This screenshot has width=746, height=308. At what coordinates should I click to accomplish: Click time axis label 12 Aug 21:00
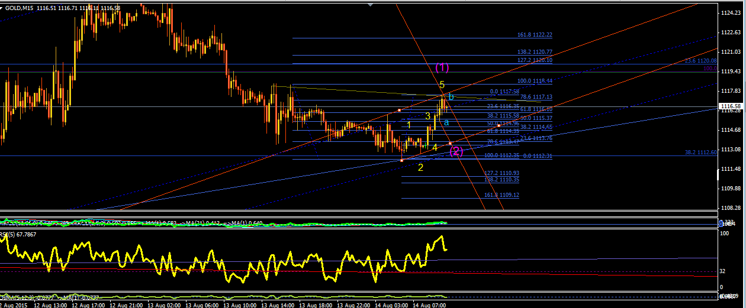127,305
